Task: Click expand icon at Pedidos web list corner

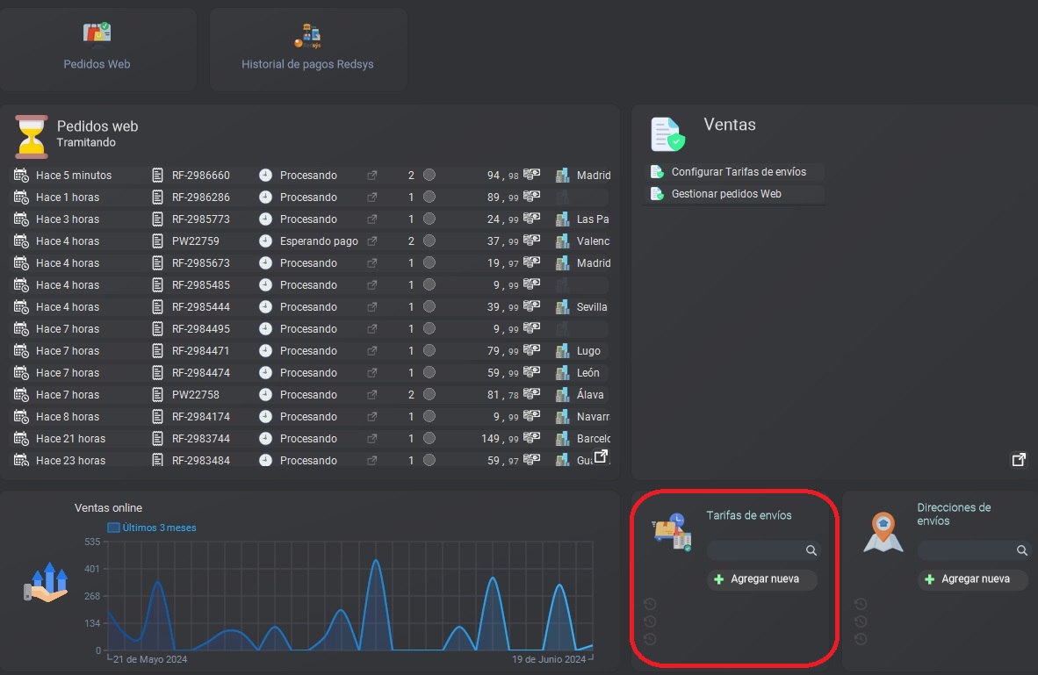Action: pyautogui.click(x=601, y=456)
